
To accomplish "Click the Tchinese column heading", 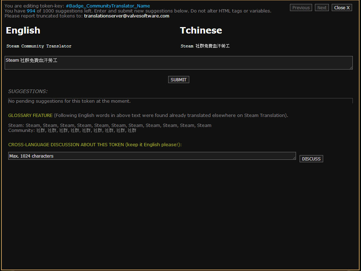I will pos(201,30).
